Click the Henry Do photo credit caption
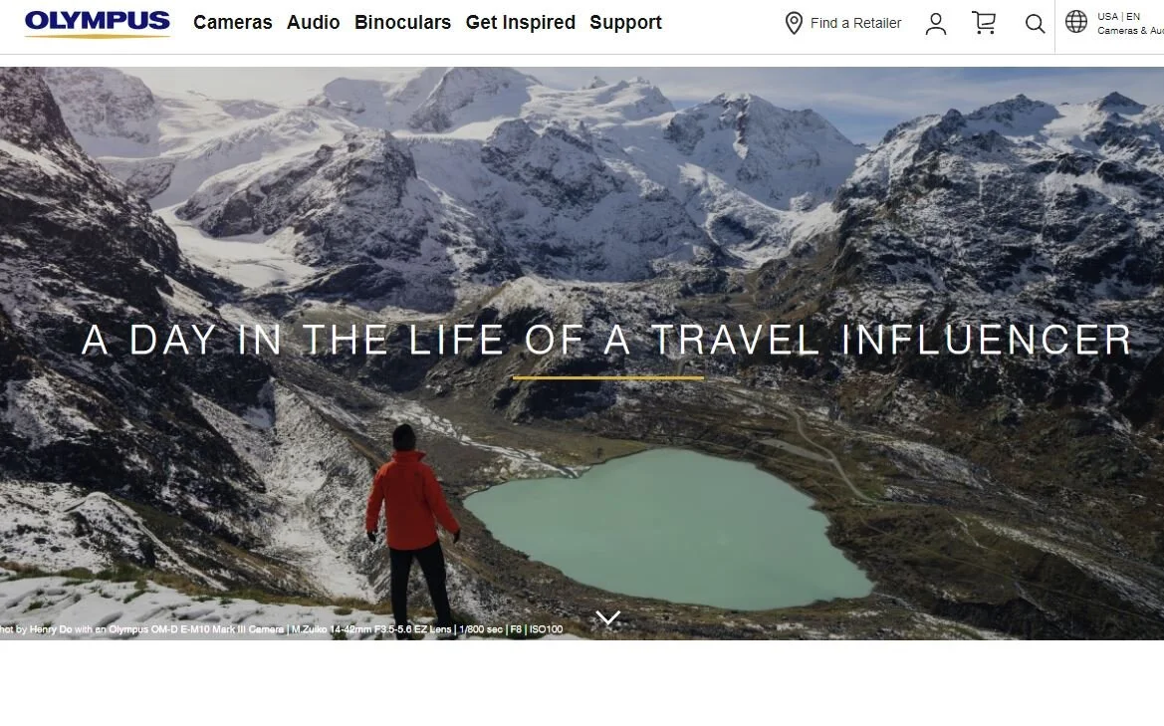 [x=282, y=629]
